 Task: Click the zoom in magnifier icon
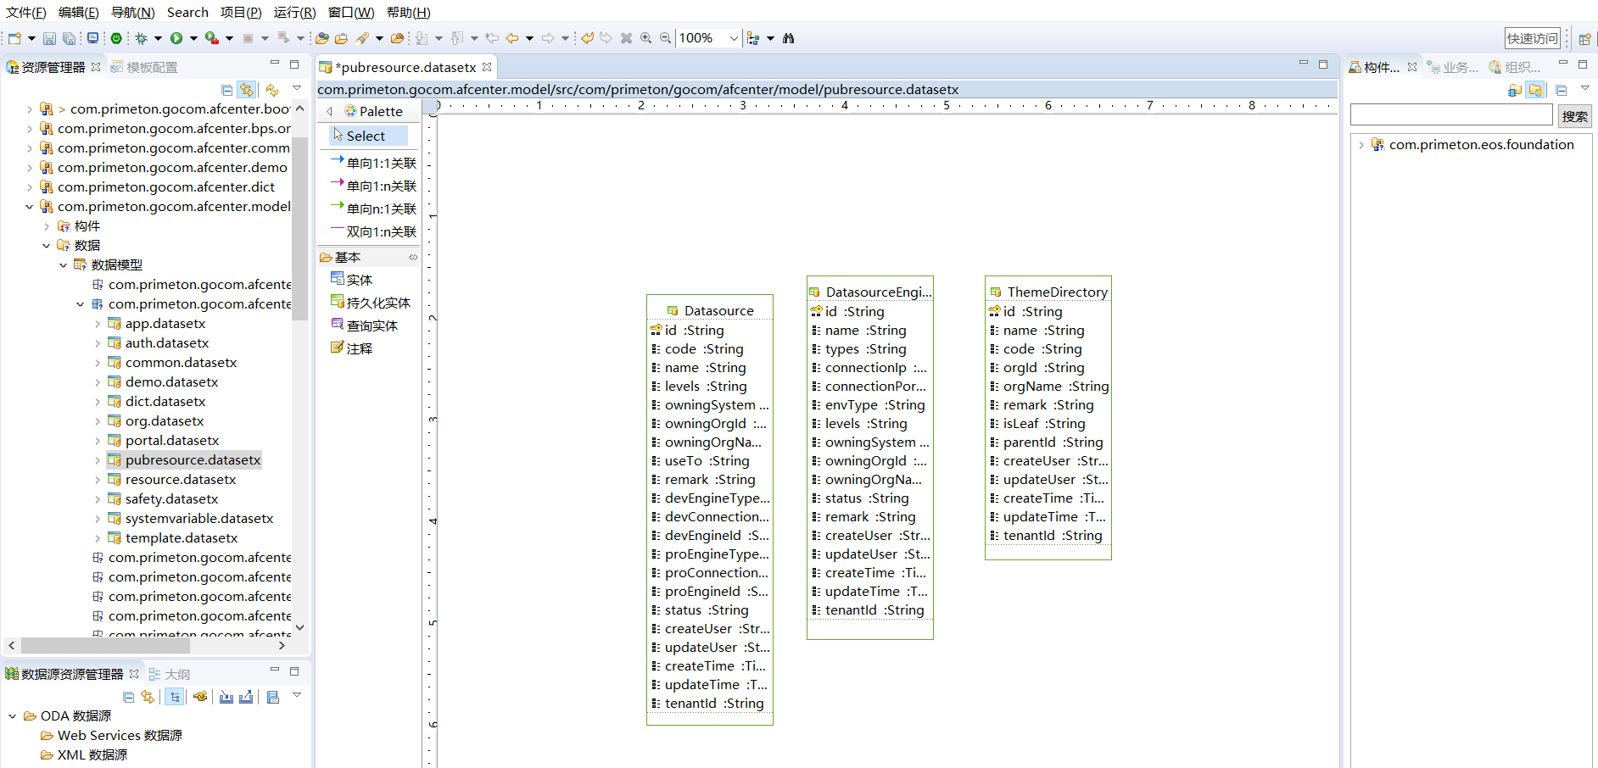coord(646,38)
